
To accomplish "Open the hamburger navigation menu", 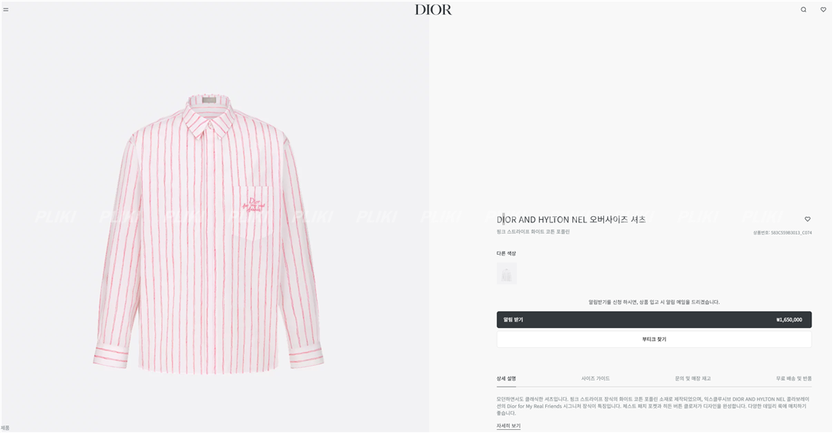I will point(6,9).
